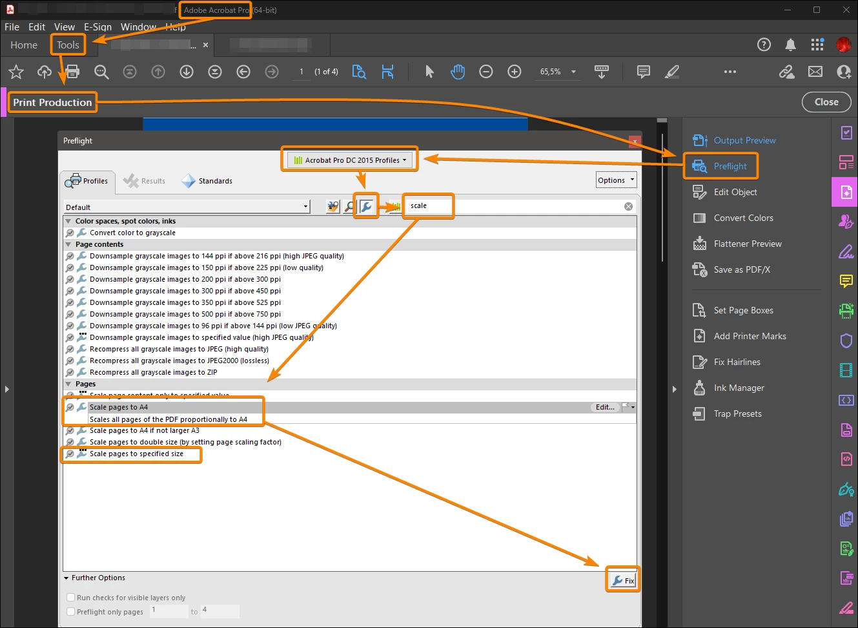Collapse Color spaces, spot colors, inks group
858x628 pixels.
(x=68, y=221)
